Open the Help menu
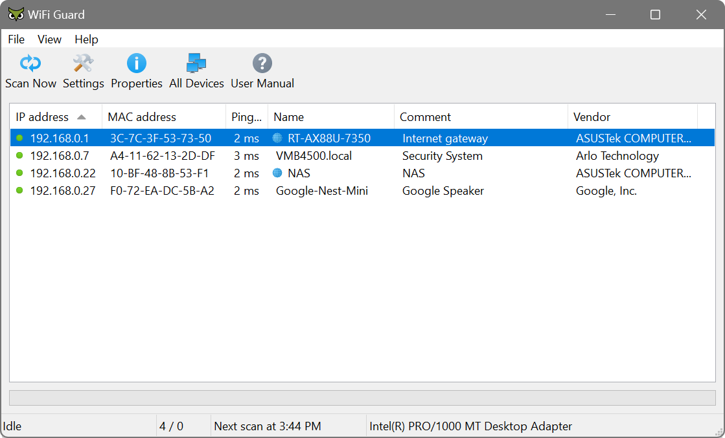The image size is (725, 438). coord(86,39)
